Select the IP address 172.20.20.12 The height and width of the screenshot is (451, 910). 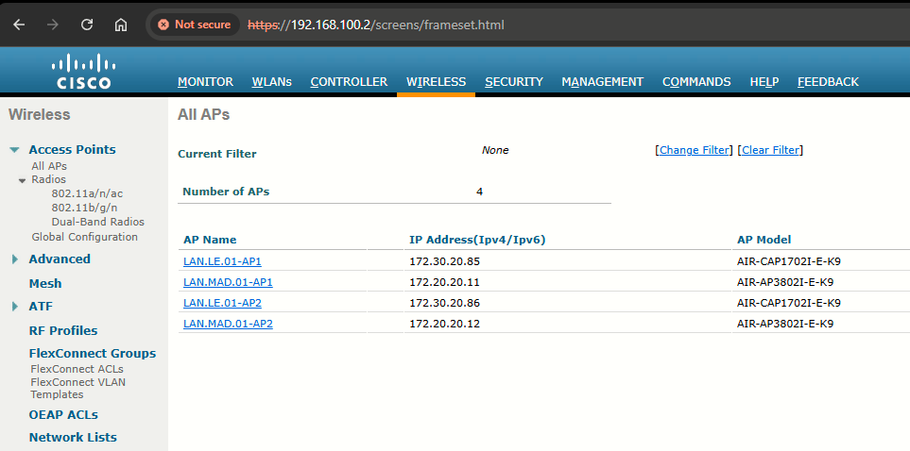pos(444,324)
